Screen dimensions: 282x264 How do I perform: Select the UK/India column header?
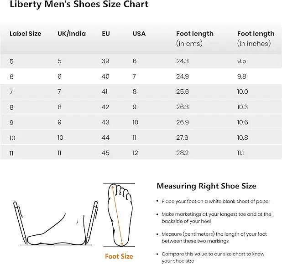(x=72, y=34)
